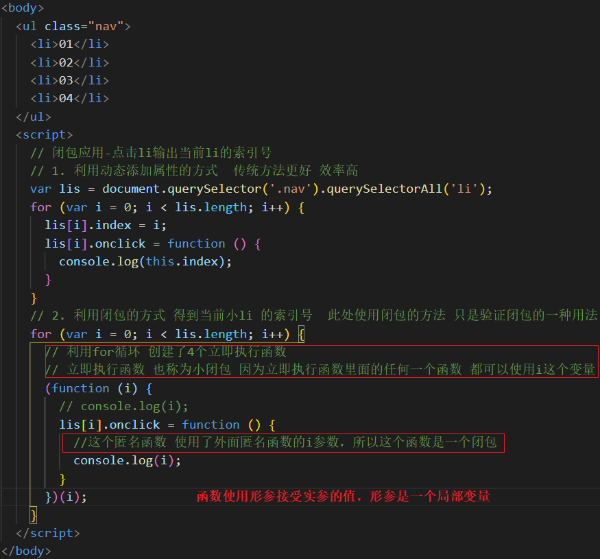Click the closing </script> tag
The width and height of the screenshot is (600, 559).
click(48, 534)
